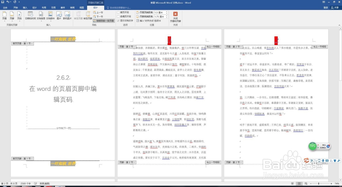Click the zoom out minus button

click(x=311, y=184)
